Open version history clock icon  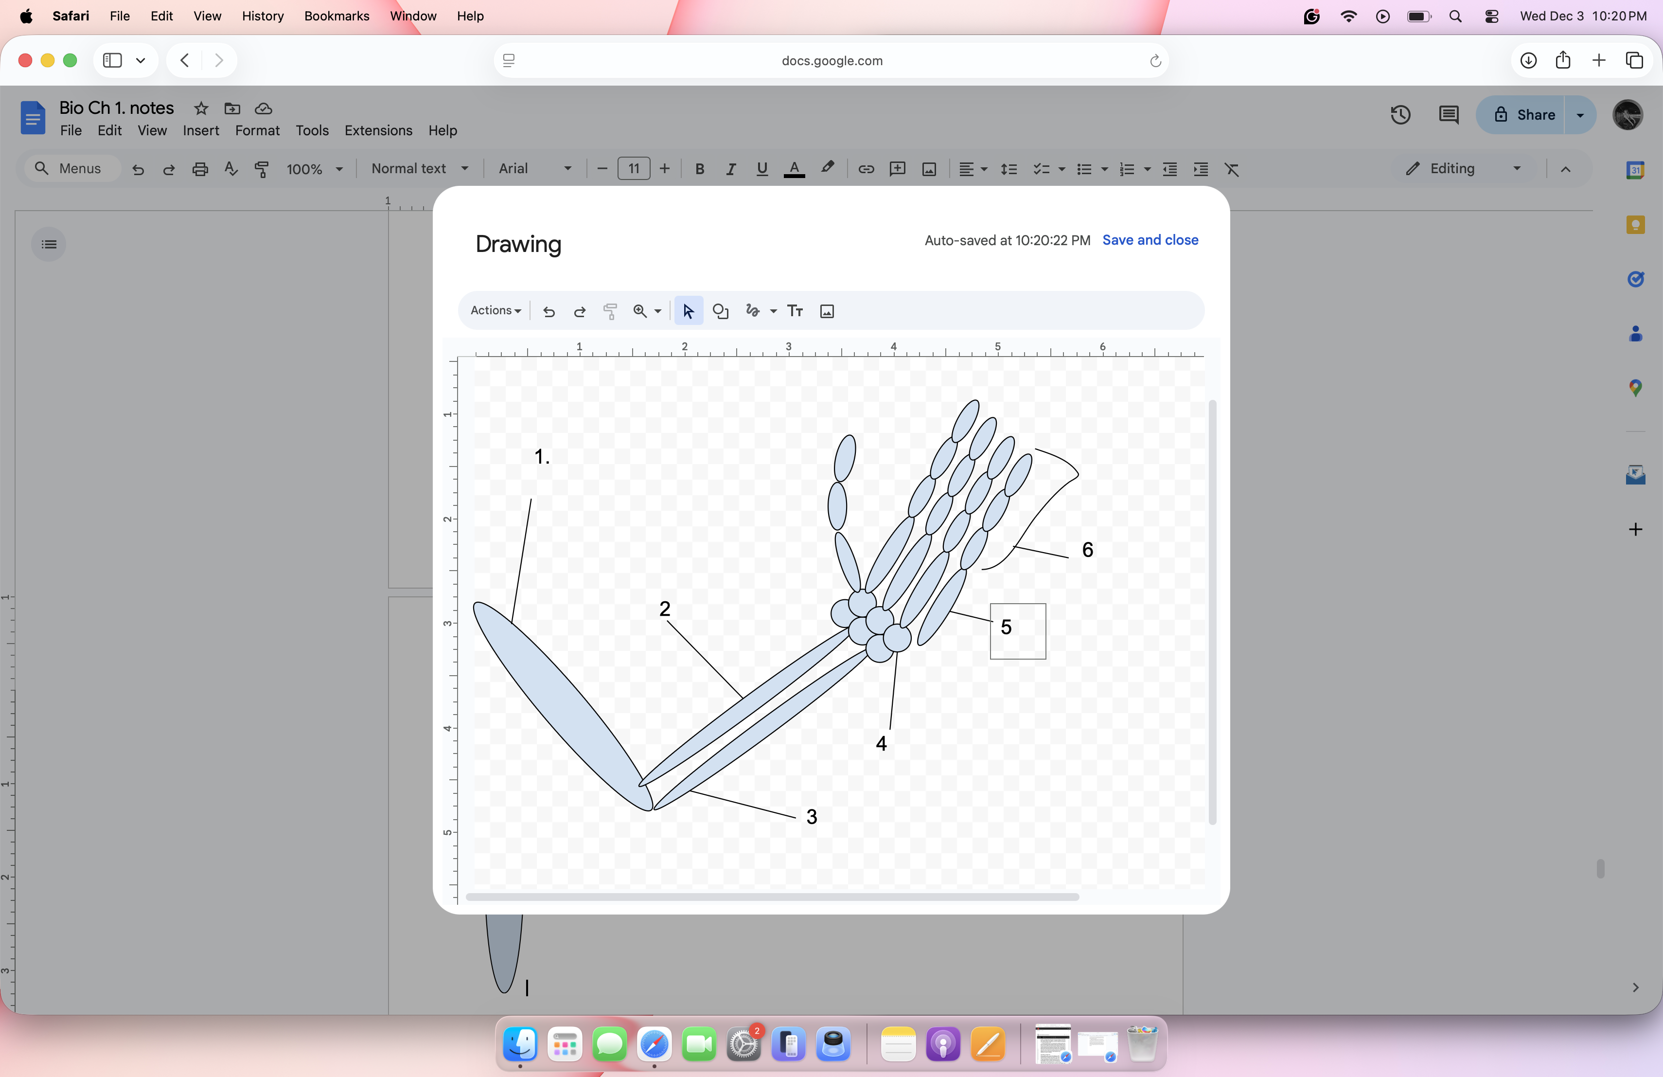pyautogui.click(x=1400, y=115)
